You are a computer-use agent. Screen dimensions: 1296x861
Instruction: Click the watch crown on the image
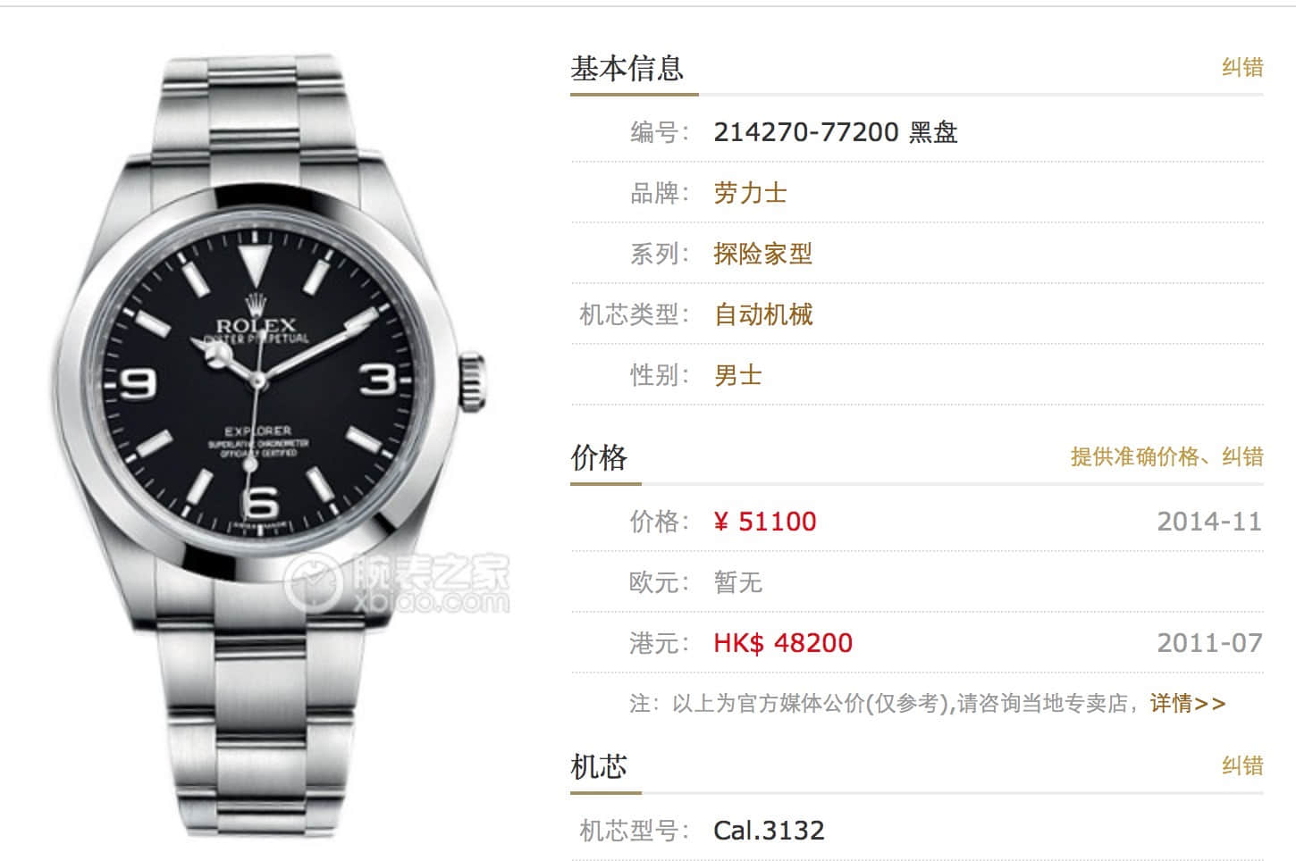click(x=474, y=382)
